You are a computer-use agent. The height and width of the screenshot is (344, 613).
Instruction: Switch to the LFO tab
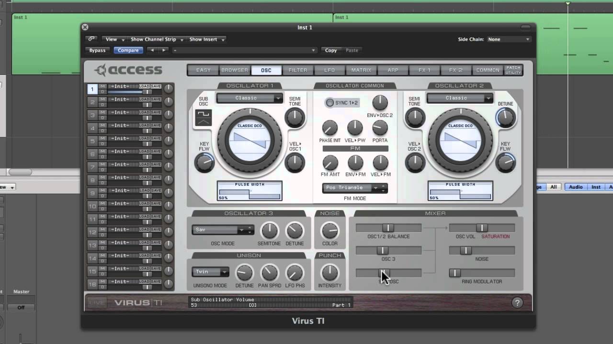click(x=329, y=70)
